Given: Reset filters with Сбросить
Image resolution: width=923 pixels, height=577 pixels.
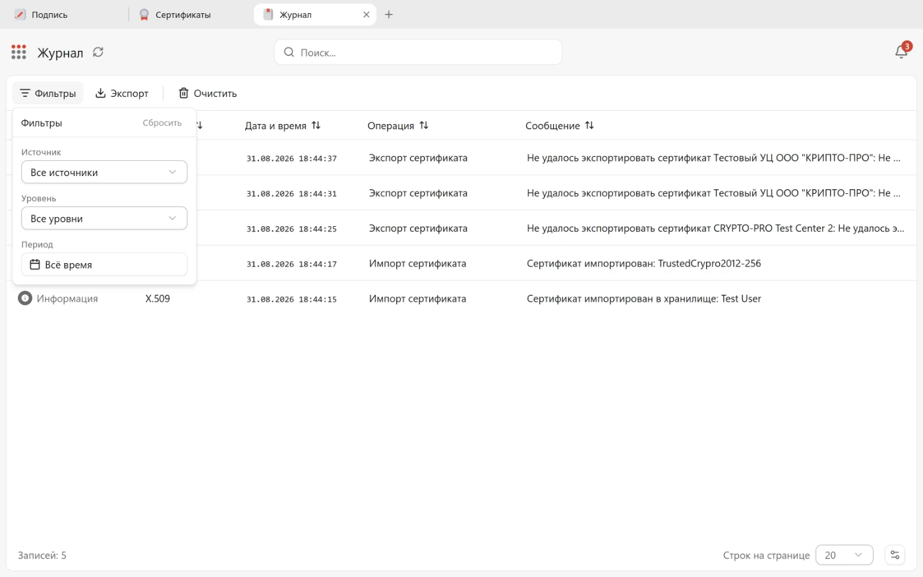Looking at the screenshot, I should [162, 123].
